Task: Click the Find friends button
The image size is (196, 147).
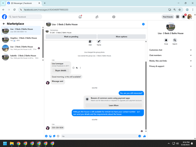Action: [168, 17]
